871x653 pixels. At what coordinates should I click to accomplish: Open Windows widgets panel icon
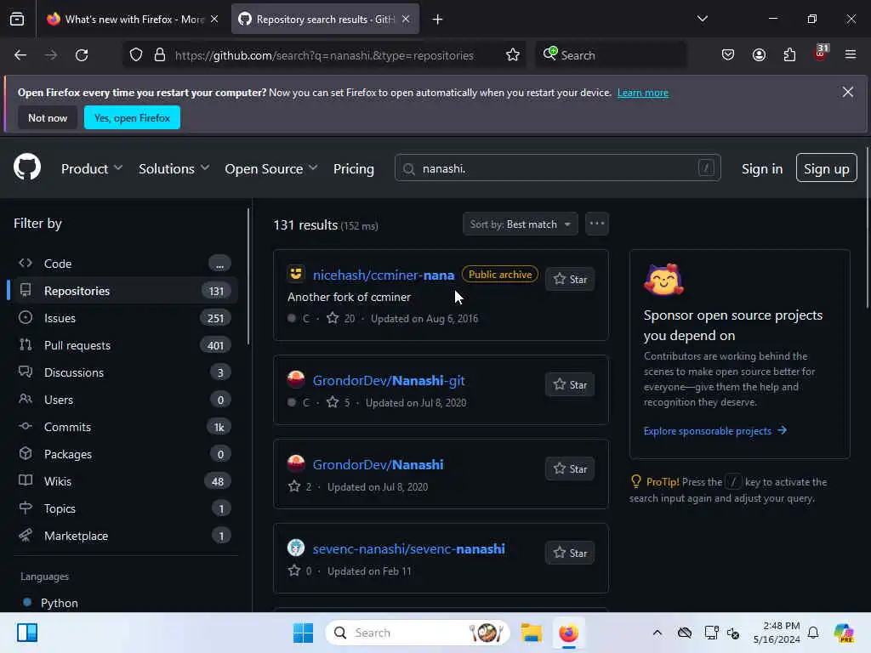click(x=26, y=633)
